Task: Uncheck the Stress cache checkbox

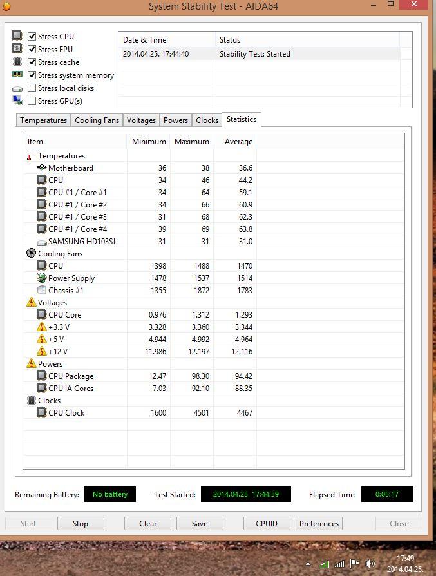Action: (x=32, y=62)
